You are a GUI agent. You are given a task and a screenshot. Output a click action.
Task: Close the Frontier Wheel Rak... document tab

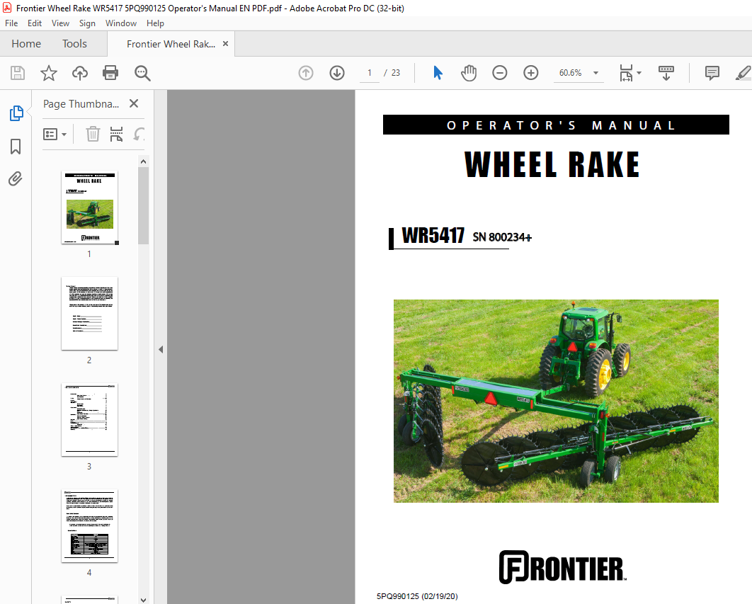(x=225, y=44)
